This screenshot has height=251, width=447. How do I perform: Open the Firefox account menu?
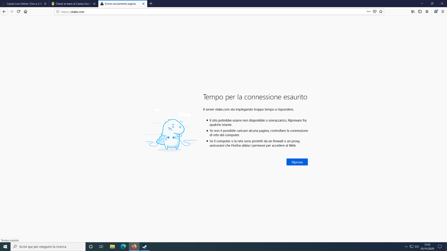coord(427,12)
